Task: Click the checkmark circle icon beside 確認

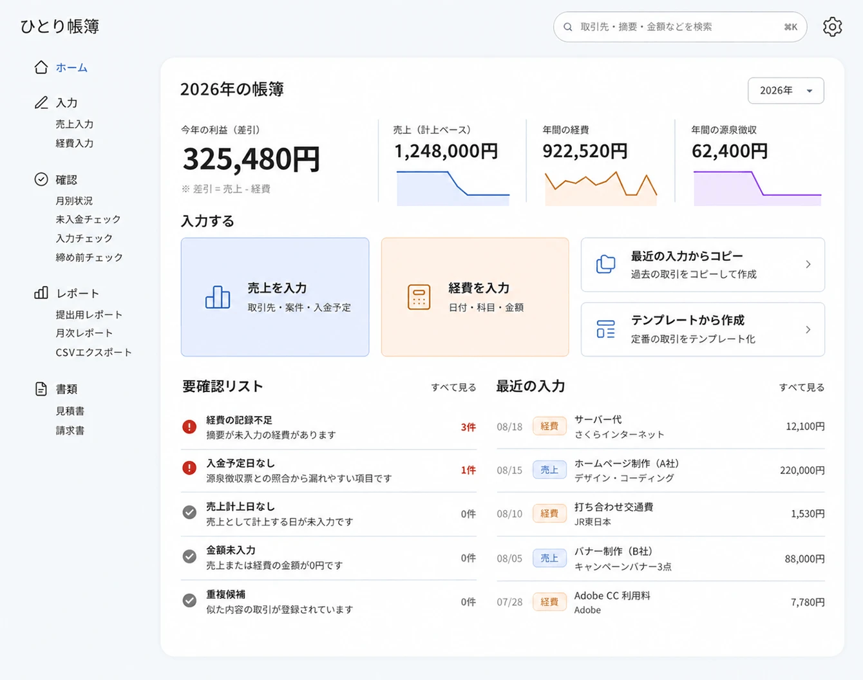Action: pyautogui.click(x=41, y=179)
